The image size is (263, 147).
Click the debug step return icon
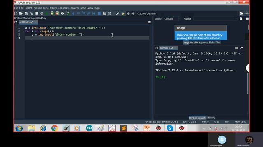(89, 13)
